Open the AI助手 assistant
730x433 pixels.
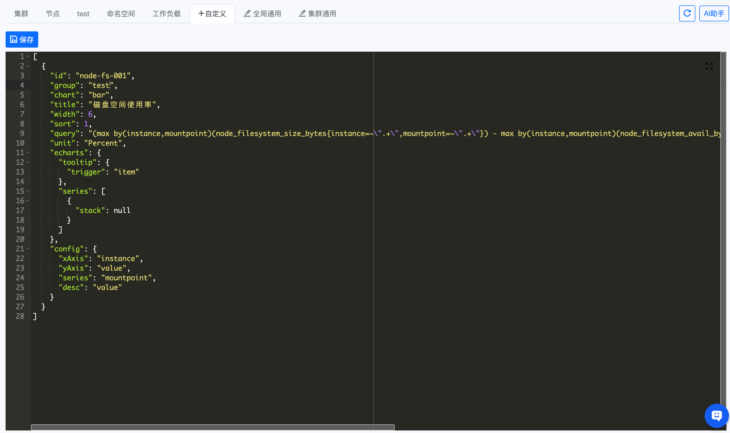coord(714,13)
